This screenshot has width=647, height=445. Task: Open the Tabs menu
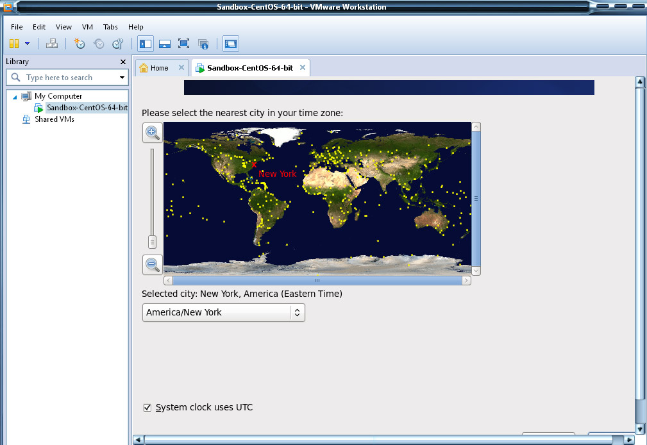coord(110,27)
